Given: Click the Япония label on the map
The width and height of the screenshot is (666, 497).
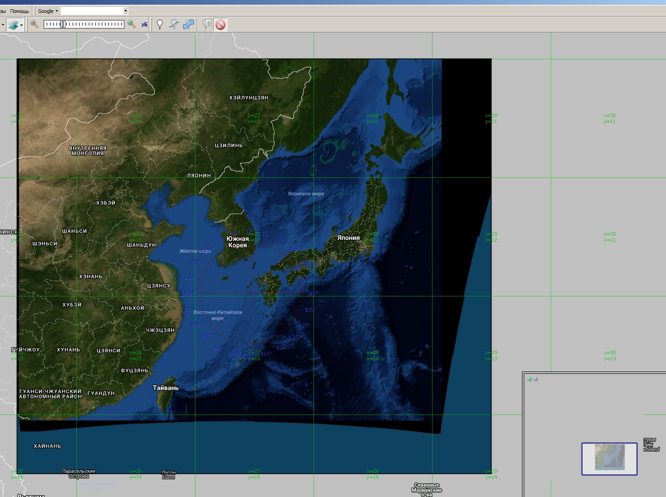Looking at the screenshot, I should point(348,238).
